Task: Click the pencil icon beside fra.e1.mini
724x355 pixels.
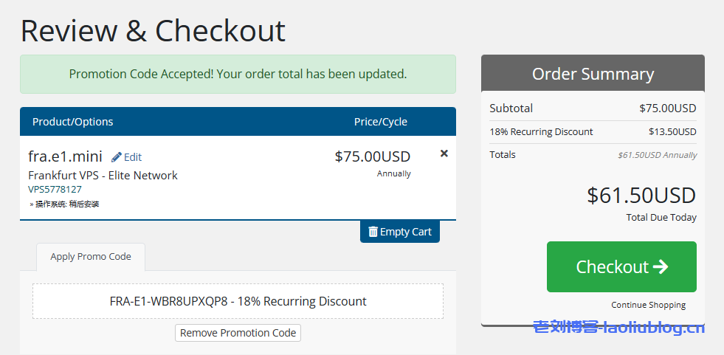Action: (x=117, y=157)
